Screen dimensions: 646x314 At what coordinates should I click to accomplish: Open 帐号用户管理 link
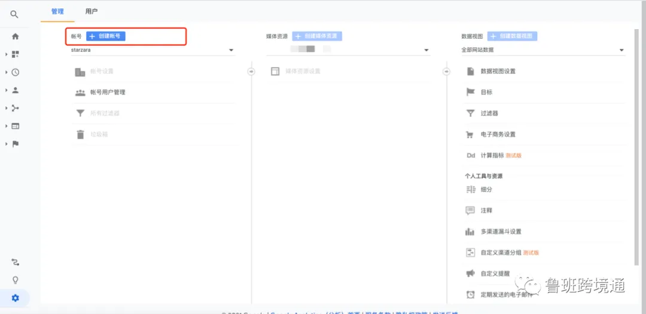108,93
